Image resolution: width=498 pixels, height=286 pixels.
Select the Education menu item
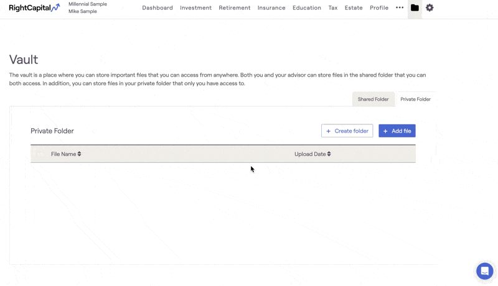307,8
